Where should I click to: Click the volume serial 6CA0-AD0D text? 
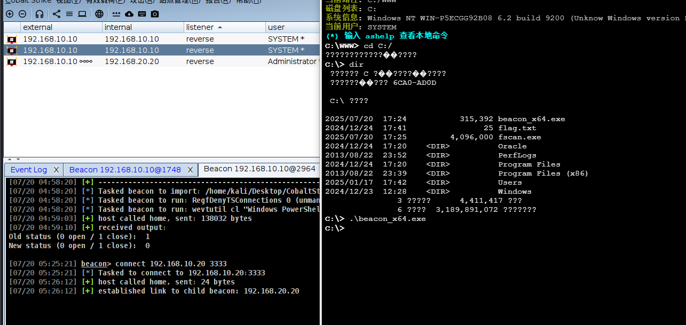point(415,83)
